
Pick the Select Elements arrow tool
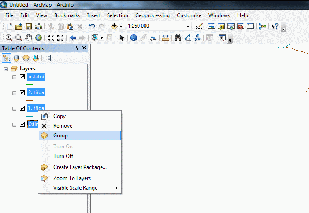[x=122, y=37]
